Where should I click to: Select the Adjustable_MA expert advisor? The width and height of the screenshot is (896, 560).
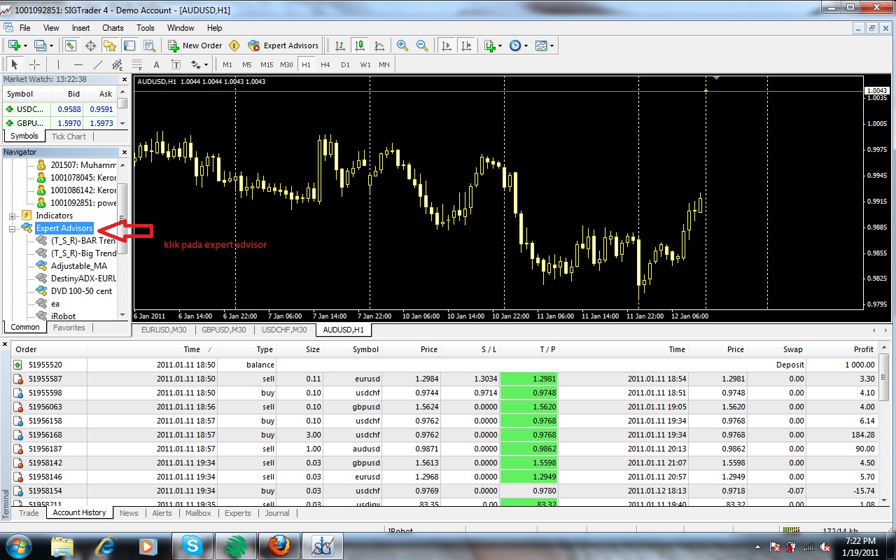click(80, 266)
